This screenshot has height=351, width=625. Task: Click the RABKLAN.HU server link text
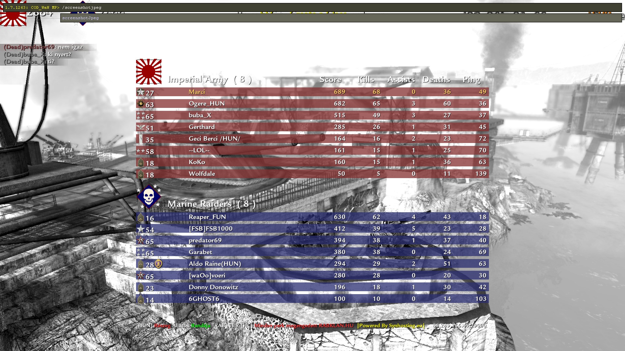(x=336, y=326)
